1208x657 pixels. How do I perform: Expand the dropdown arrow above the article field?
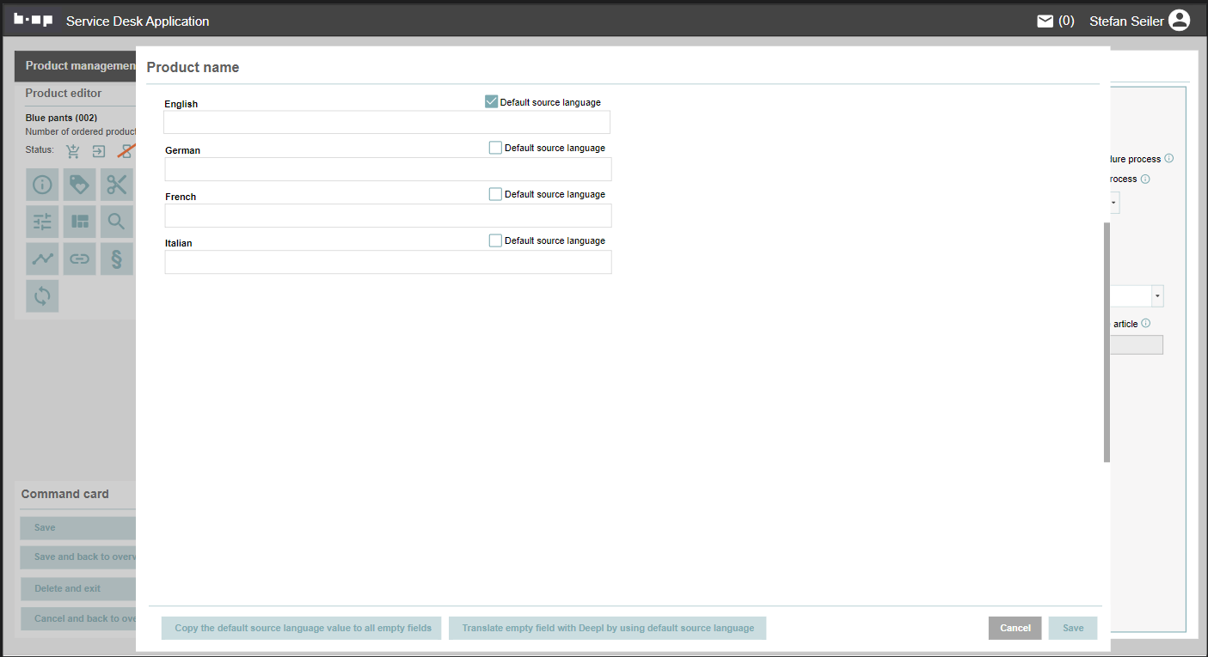pos(1157,296)
